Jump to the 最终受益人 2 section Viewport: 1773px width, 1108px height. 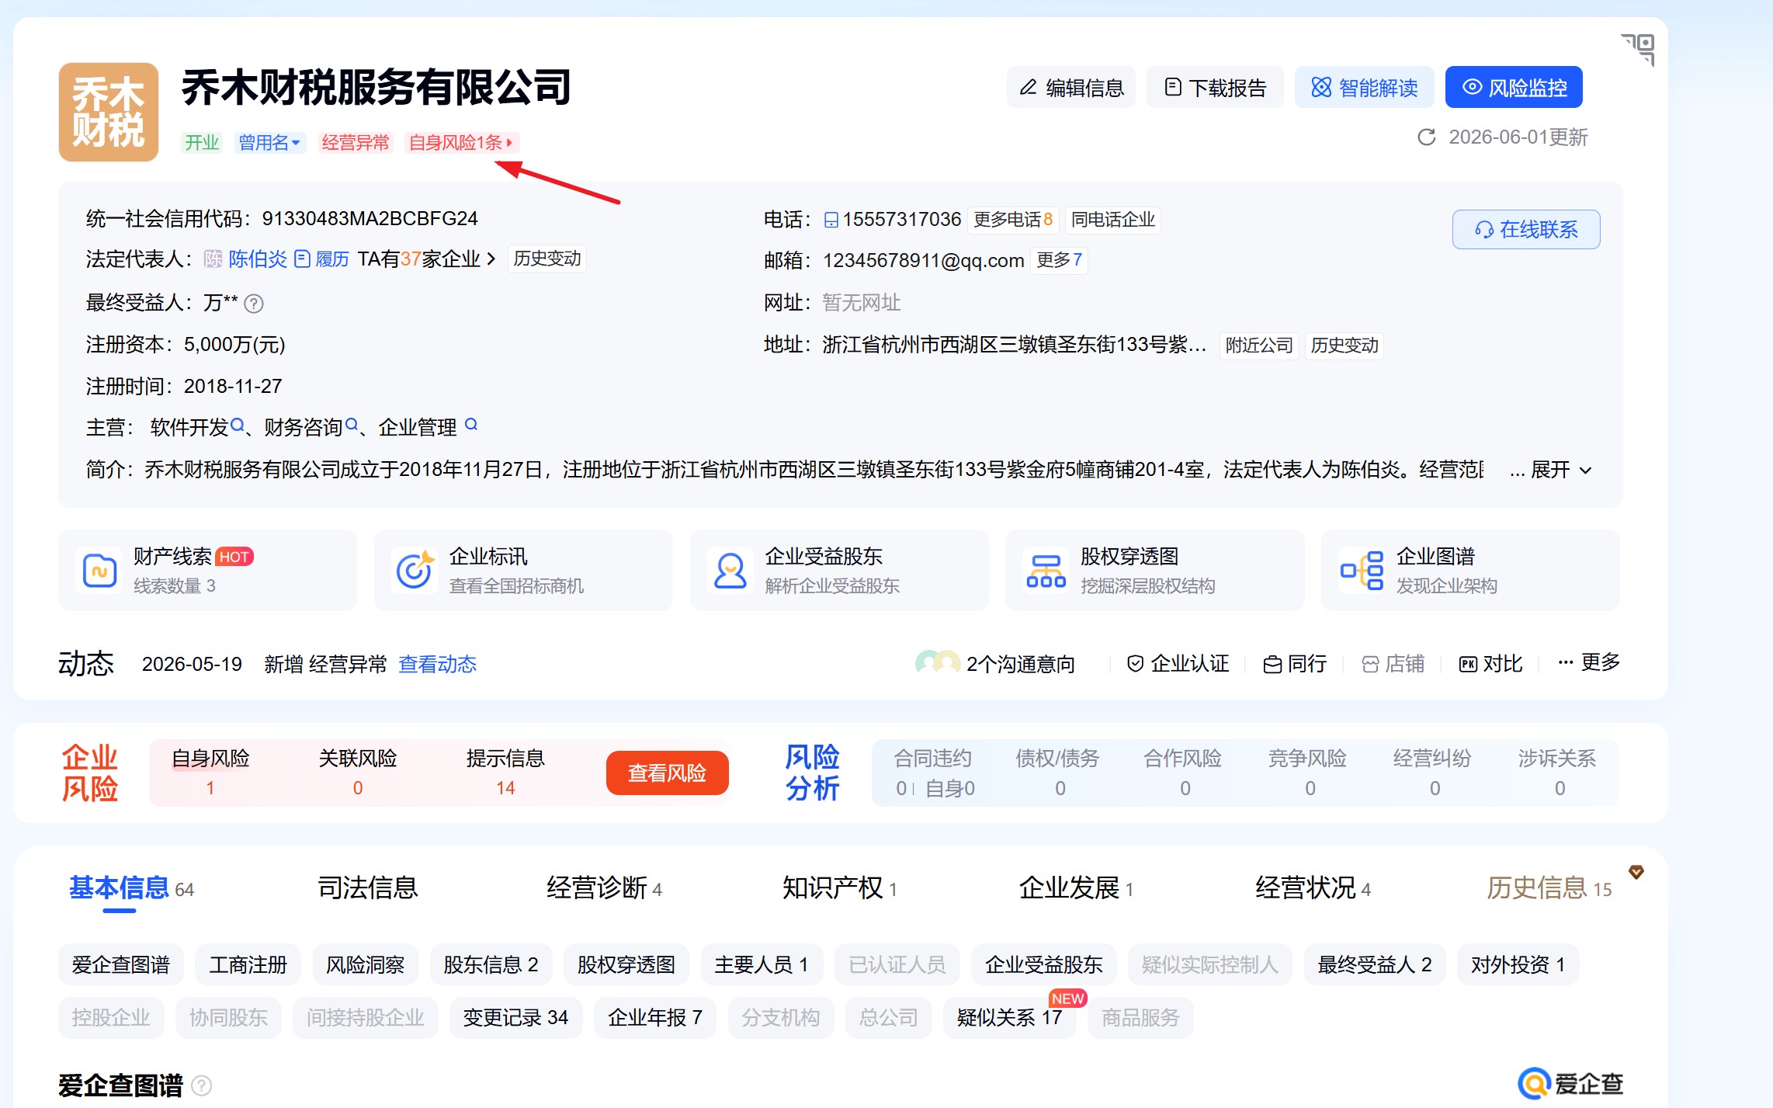1374,964
